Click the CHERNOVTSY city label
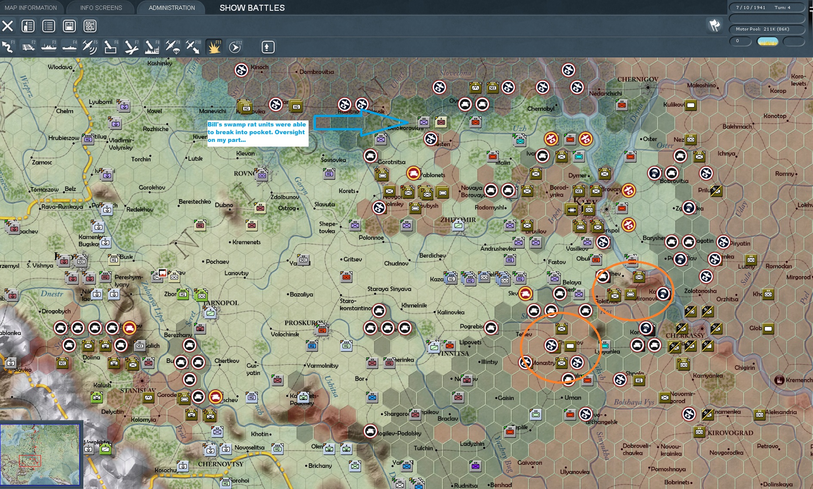Viewport: 813px width, 489px height. click(221, 464)
